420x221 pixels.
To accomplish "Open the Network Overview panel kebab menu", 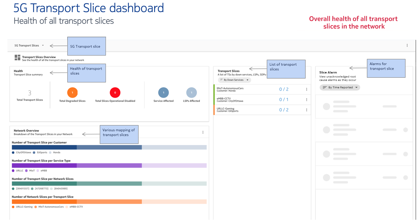I will pos(203,132).
